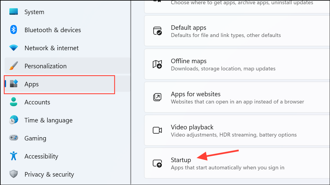Select the Privacy & security shield icon
This screenshot has height=185, width=330.
[13, 174]
